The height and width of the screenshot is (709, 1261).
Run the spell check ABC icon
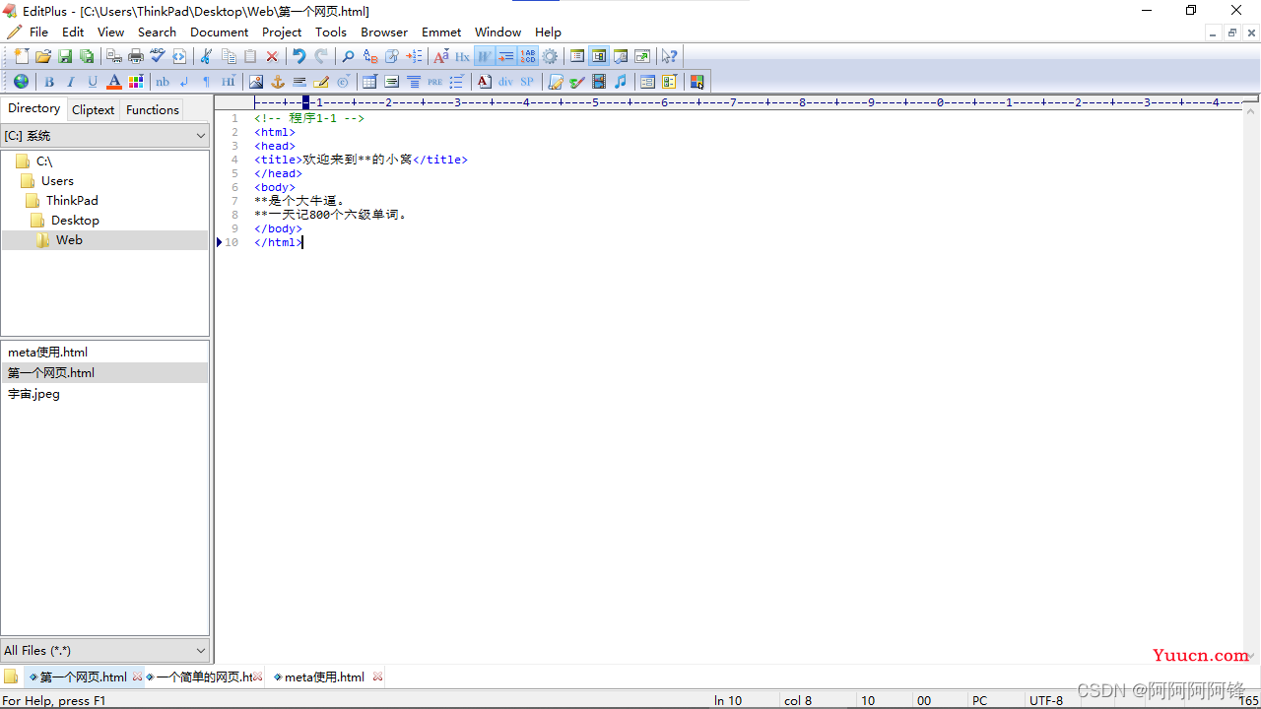(158, 56)
